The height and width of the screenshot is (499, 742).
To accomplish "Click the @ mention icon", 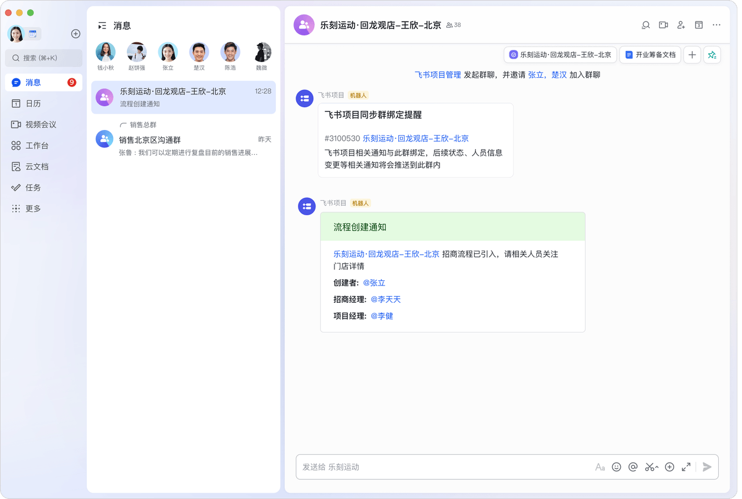I will (633, 467).
